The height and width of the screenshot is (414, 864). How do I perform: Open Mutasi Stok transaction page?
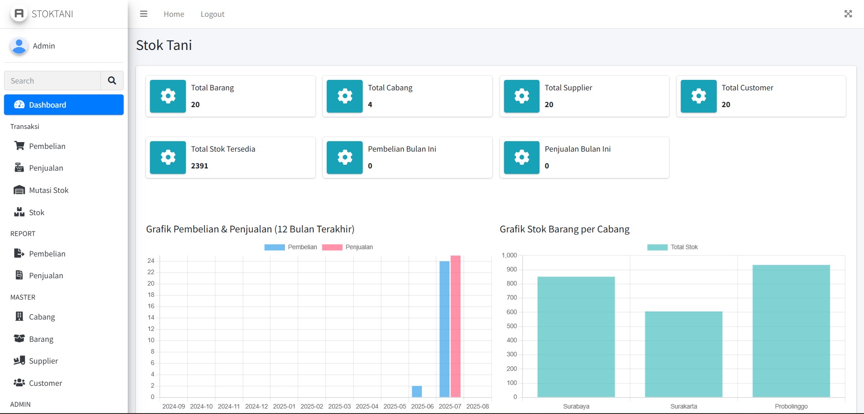49,190
